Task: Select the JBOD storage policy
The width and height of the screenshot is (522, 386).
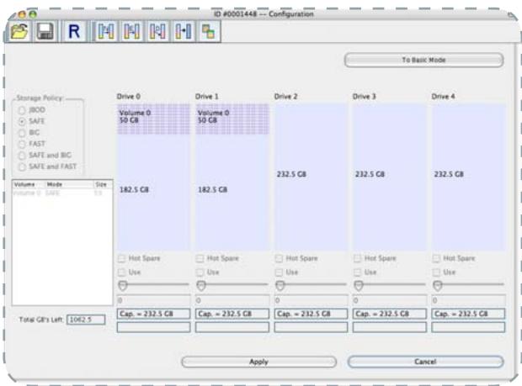Action: pyautogui.click(x=22, y=110)
